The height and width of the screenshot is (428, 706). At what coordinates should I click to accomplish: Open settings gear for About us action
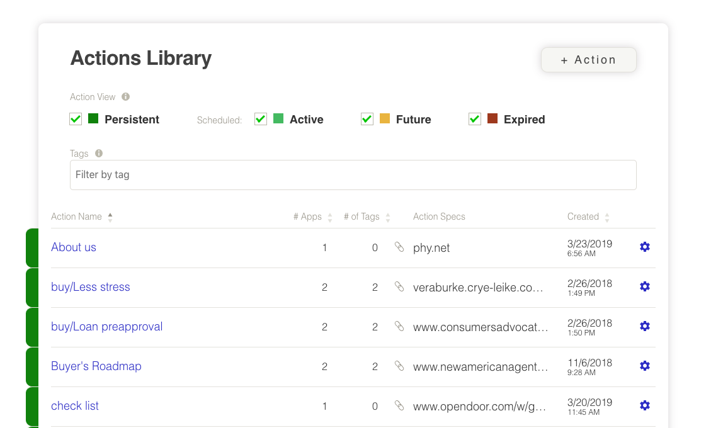[644, 247]
